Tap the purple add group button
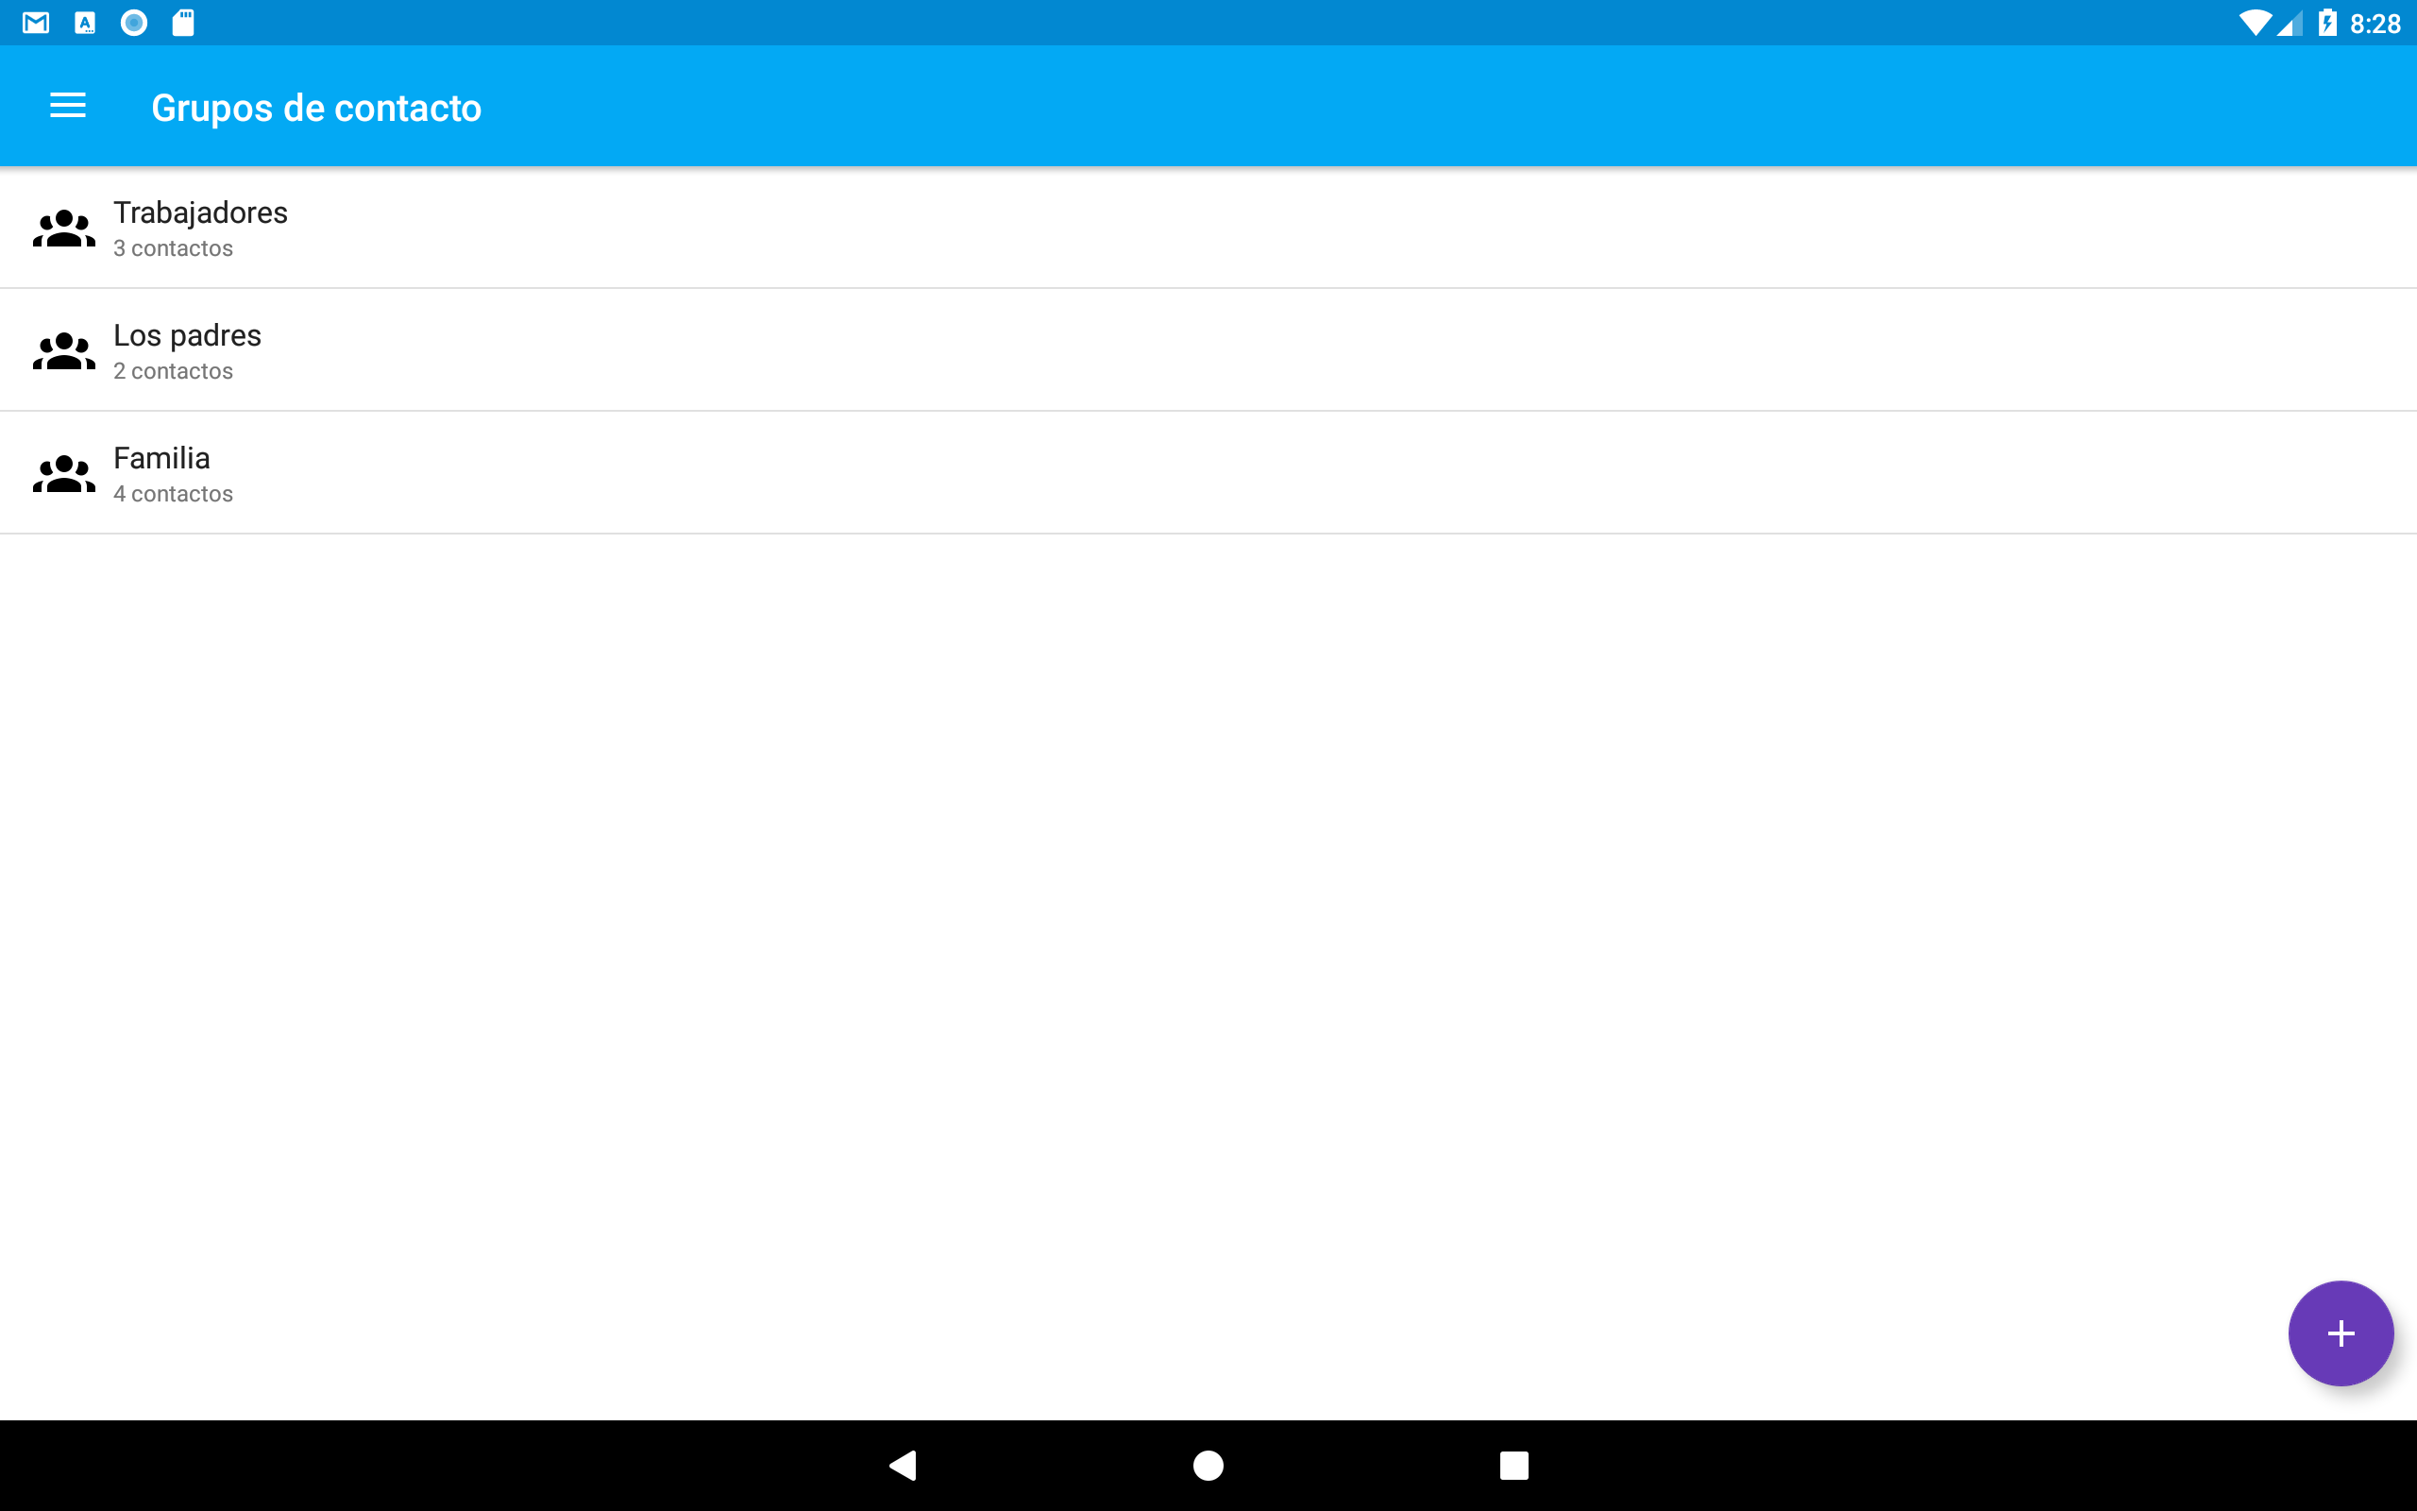 pyautogui.click(x=2341, y=1333)
